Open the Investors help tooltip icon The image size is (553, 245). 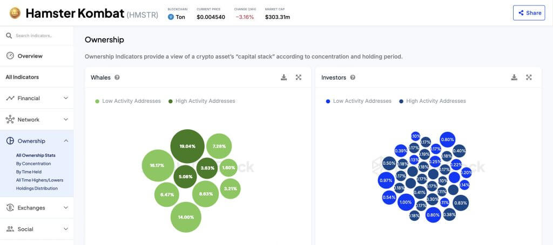coord(353,78)
